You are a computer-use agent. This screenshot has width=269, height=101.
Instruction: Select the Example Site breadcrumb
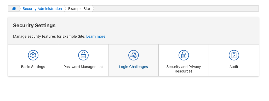point(79,9)
